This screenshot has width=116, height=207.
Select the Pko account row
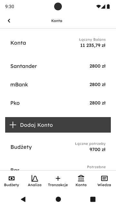coord(58,103)
